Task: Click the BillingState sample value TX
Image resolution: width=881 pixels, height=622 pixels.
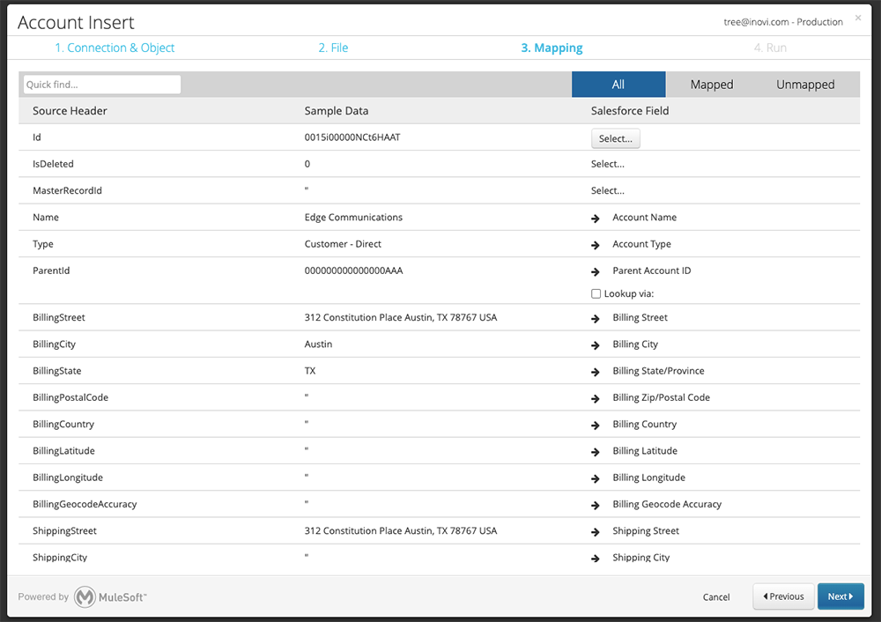Action: (310, 371)
